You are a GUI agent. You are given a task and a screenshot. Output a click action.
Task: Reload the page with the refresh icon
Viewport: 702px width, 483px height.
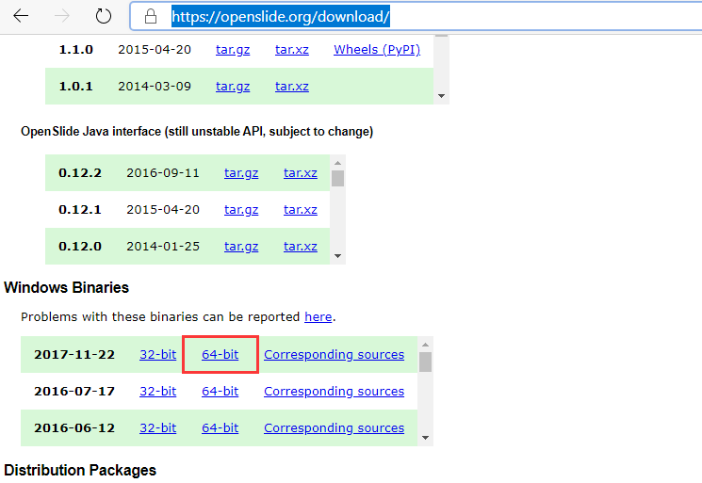[x=104, y=16]
